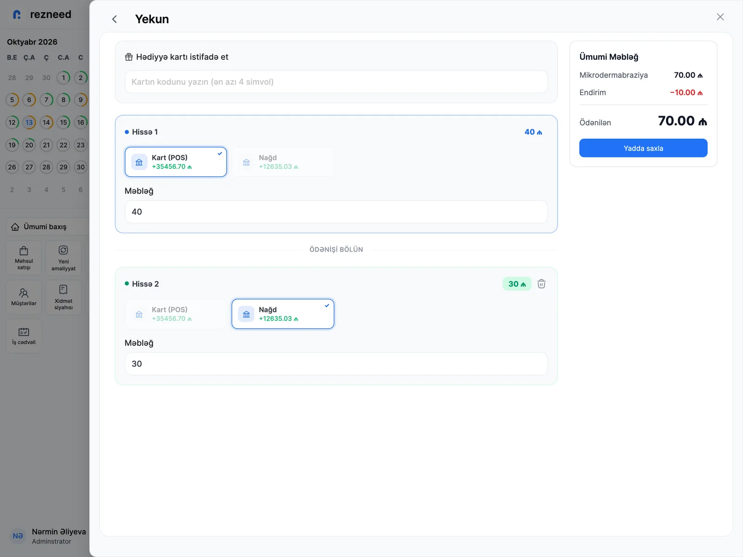
Task: Select October 13 in the calendar
Action: 29,123
